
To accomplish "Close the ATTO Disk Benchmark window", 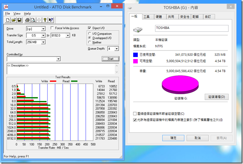I will pyautogui.click(x=117, y=6).
